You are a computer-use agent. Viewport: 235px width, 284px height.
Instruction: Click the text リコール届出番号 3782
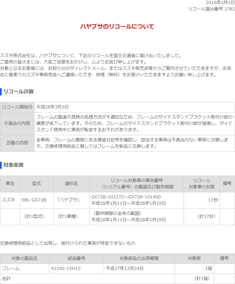(211, 9)
